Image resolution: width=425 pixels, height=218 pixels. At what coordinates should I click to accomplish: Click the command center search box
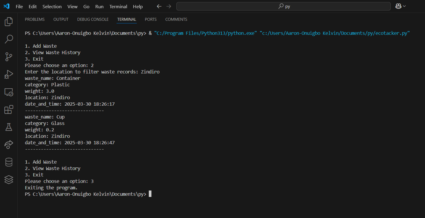pyautogui.click(x=284, y=6)
